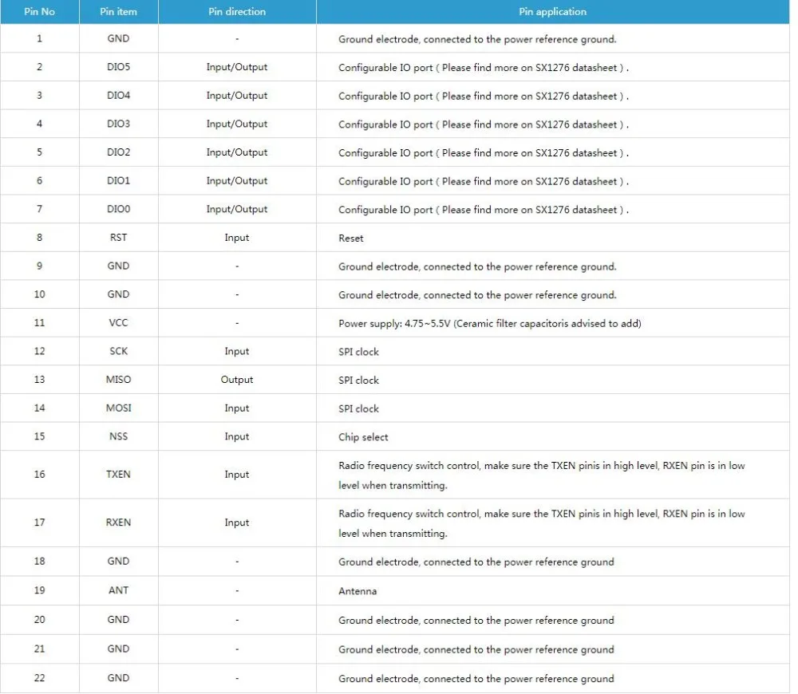Viewport: 798px width, 694px height.
Task: Select the DIO3 pin item cell
Action: [119, 124]
